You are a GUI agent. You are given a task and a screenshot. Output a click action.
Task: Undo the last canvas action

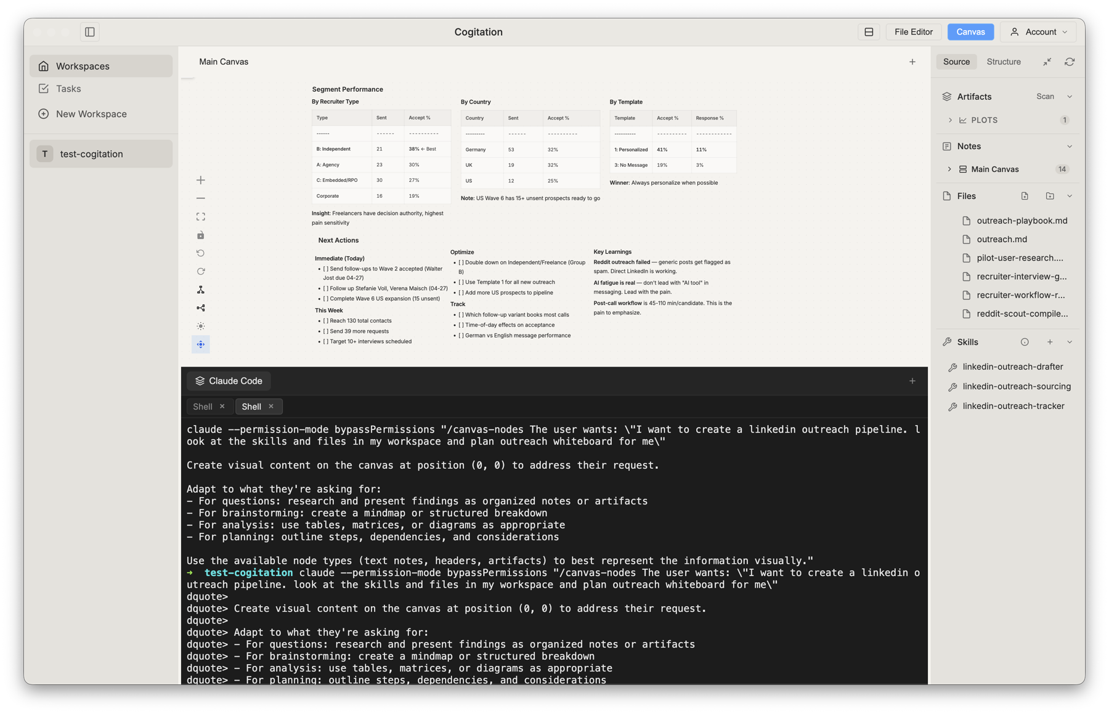pos(200,253)
